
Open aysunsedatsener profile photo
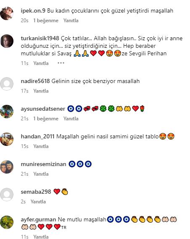tap(7, 112)
